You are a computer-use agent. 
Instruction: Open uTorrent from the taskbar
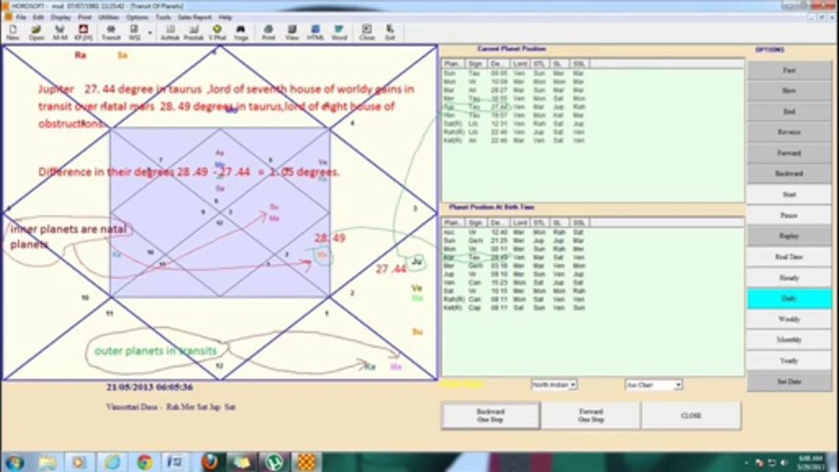point(275,462)
